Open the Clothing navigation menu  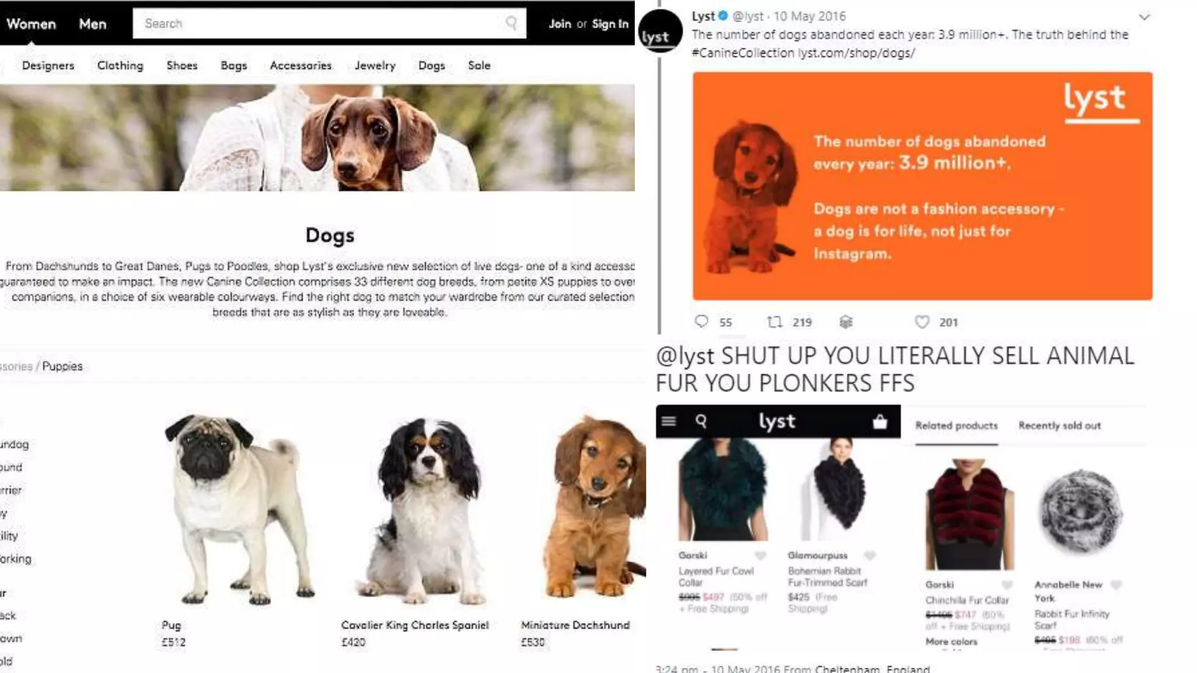[120, 65]
